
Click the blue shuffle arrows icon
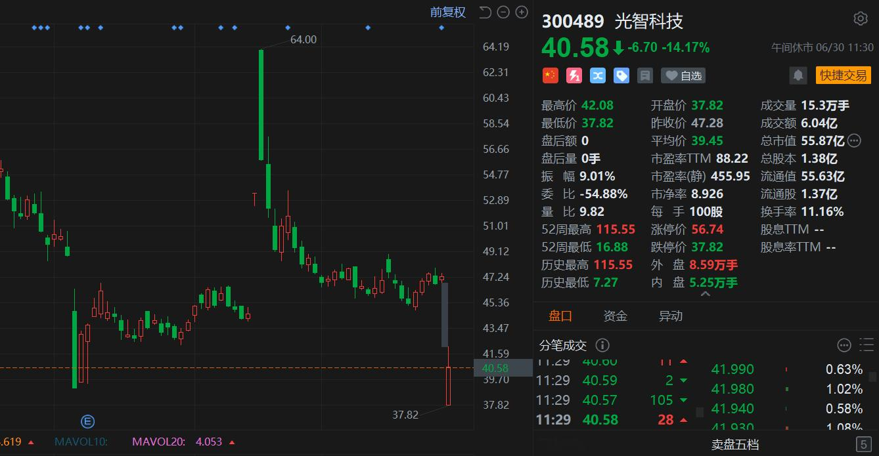click(x=597, y=75)
